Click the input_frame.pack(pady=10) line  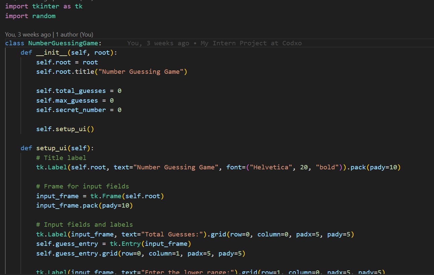84,205
